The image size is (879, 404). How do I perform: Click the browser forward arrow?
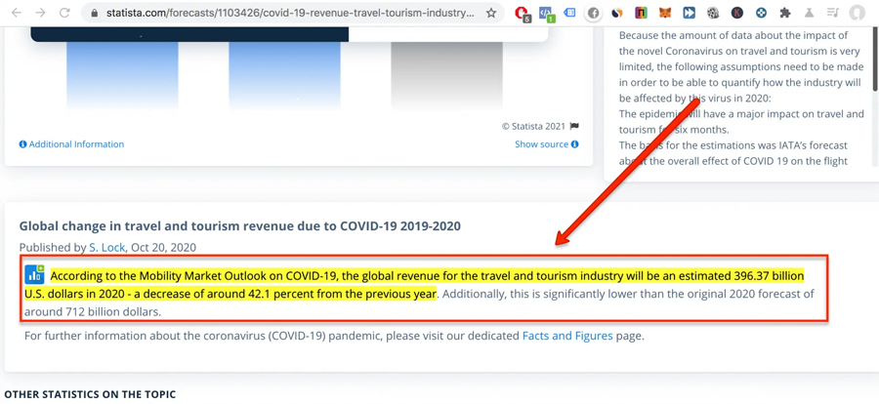(40, 13)
